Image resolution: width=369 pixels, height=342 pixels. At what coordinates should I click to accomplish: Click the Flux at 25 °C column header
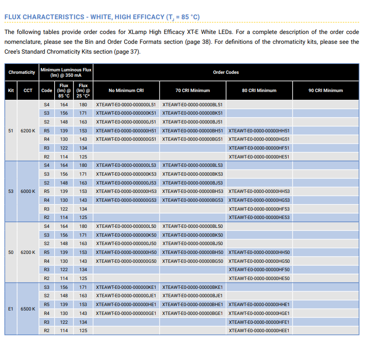pos(83,91)
